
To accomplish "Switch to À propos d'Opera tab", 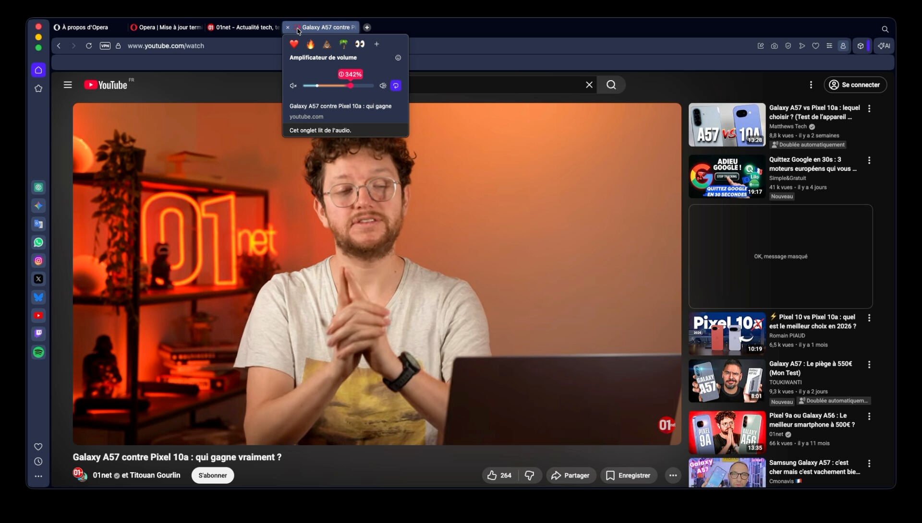I will coord(85,27).
